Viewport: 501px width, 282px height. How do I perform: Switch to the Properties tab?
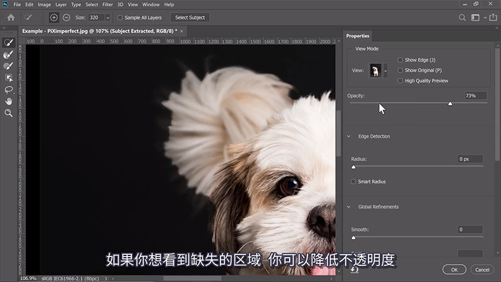pos(358,36)
